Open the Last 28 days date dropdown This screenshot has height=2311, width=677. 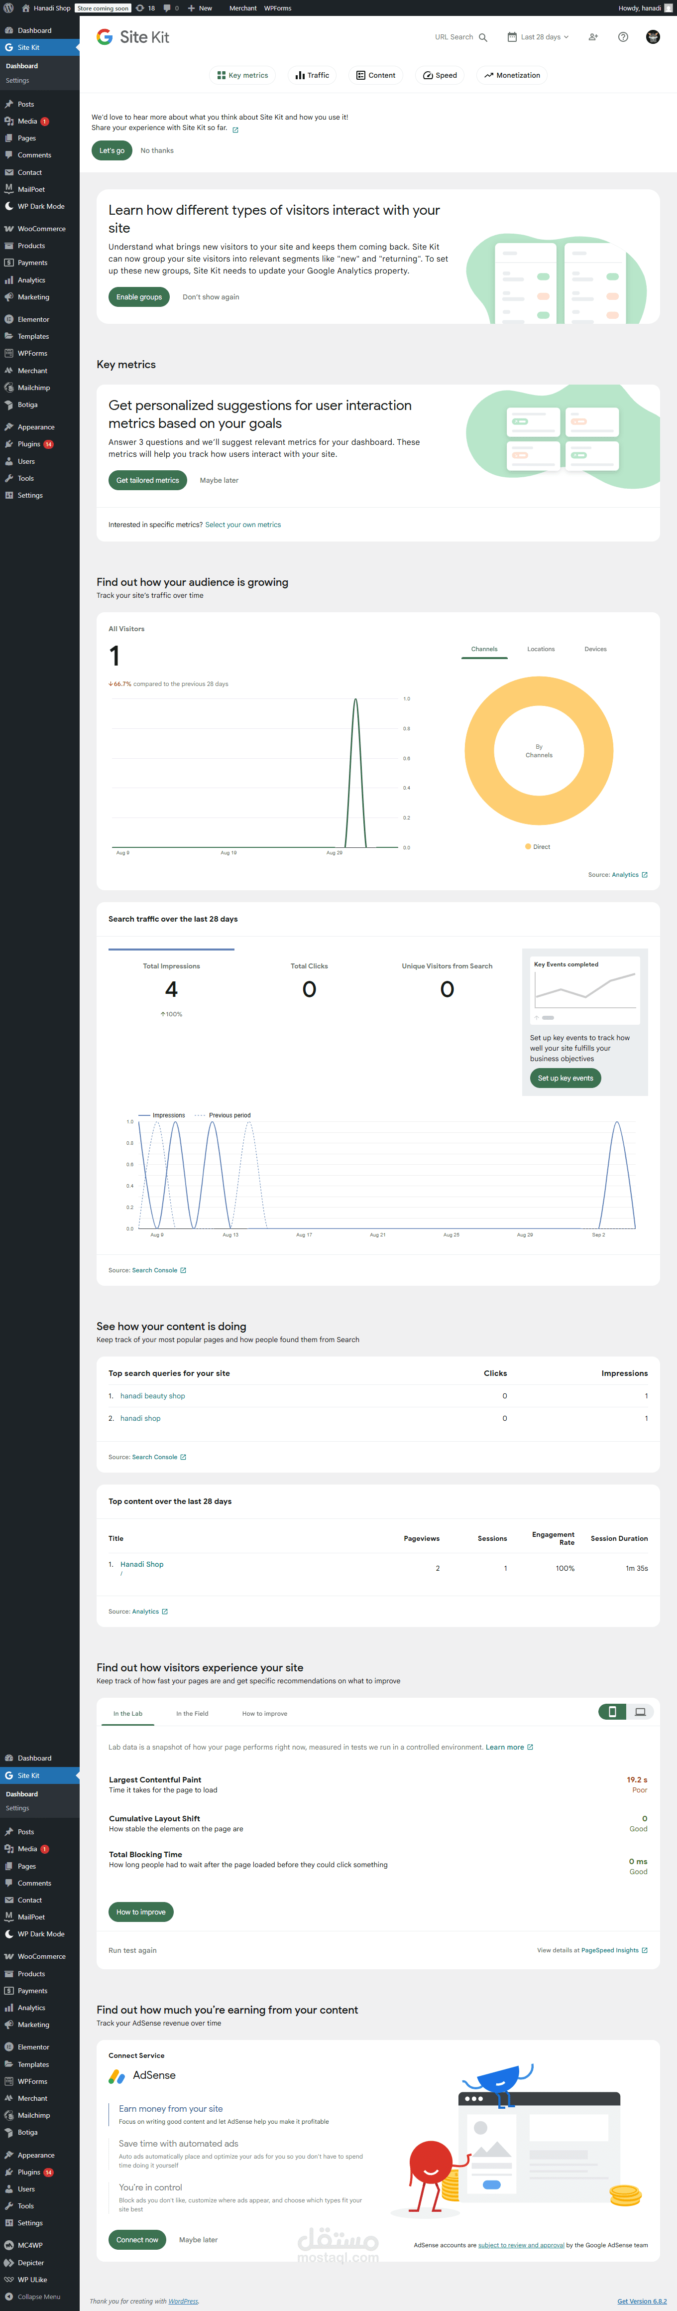(538, 37)
